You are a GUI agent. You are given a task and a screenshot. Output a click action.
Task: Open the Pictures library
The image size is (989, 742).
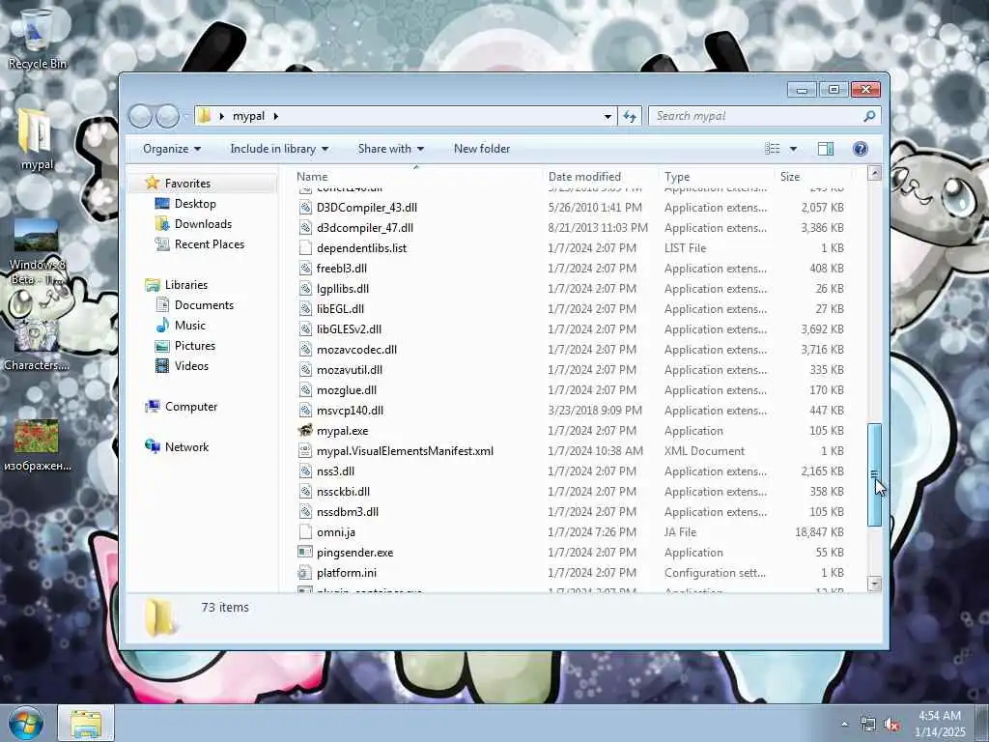[x=194, y=346]
